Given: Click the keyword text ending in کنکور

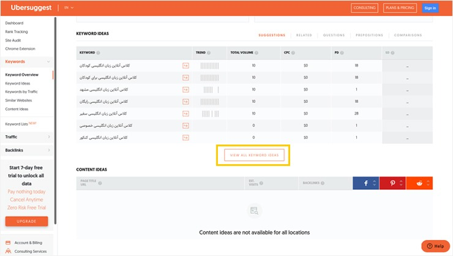Looking at the screenshot, I should coord(103,138).
